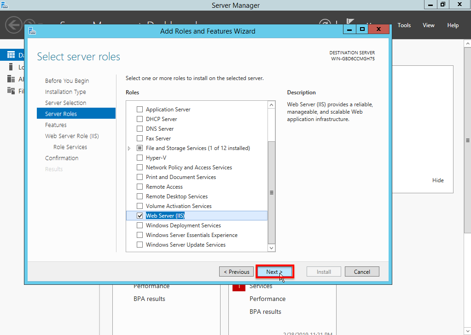Click the back arrow in Server Manager
The width and height of the screenshot is (471, 335).
click(x=13, y=24)
